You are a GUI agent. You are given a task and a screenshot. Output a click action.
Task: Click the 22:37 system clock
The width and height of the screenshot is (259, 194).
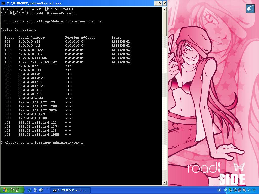pos(252,190)
